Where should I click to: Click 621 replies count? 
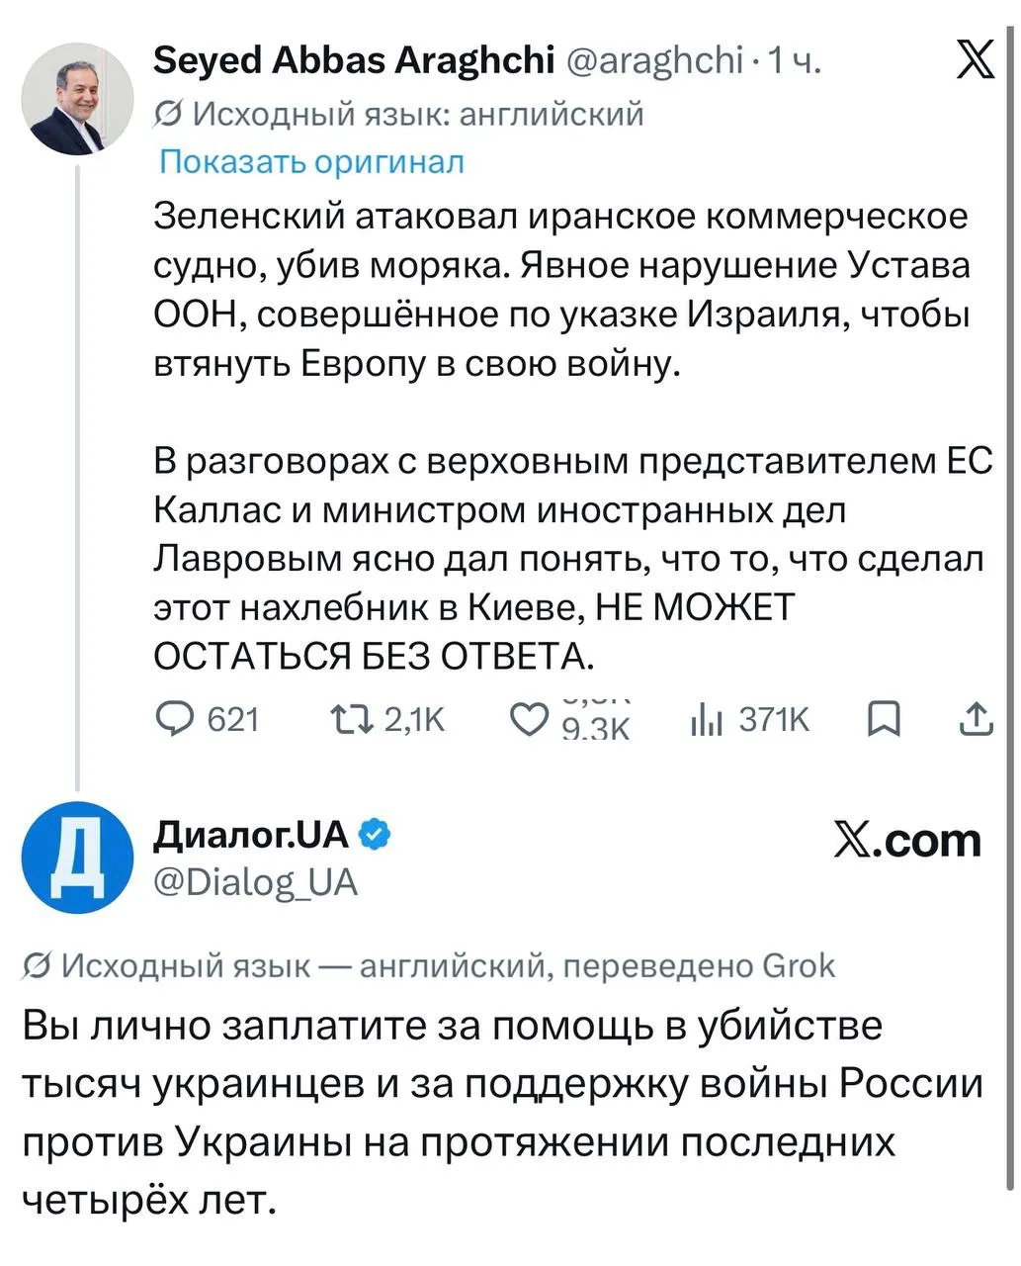pyautogui.click(x=233, y=720)
